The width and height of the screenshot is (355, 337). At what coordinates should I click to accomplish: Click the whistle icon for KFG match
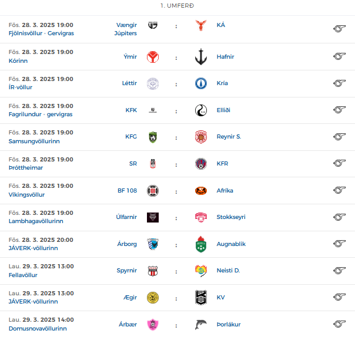[339, 137]
